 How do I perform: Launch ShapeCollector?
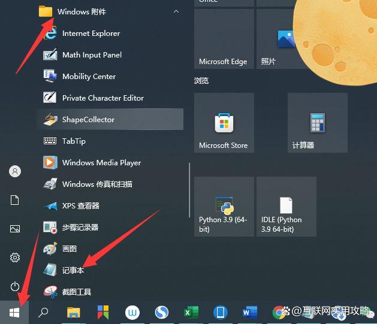tap(110, 119)
